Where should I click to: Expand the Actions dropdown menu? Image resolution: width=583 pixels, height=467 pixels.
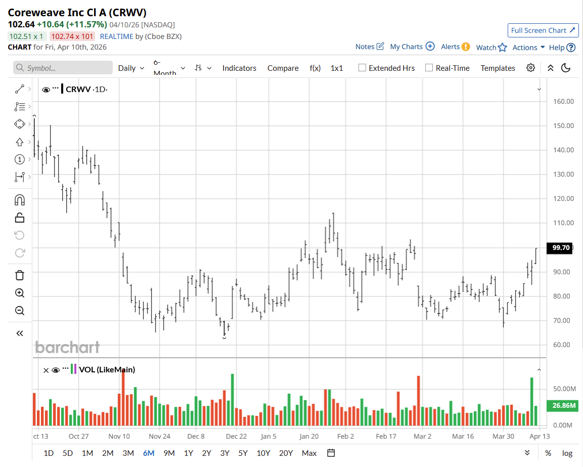528,47
